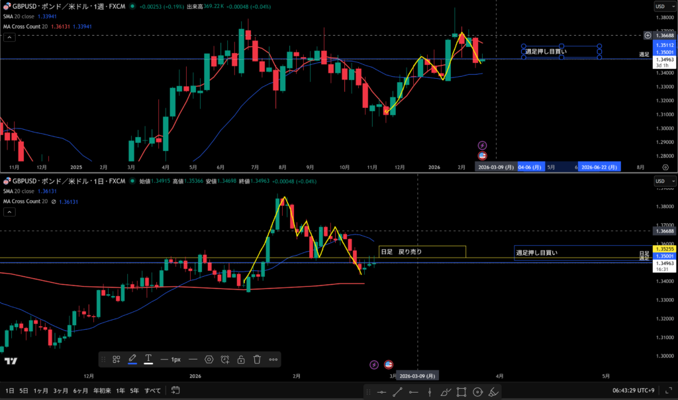Select the 年初来 time range

point(101,391)
